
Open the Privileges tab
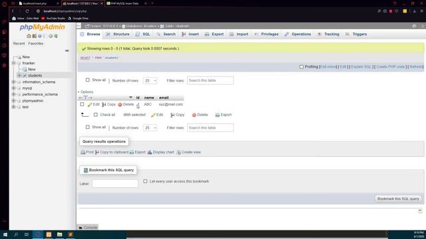tap(266, 34)
